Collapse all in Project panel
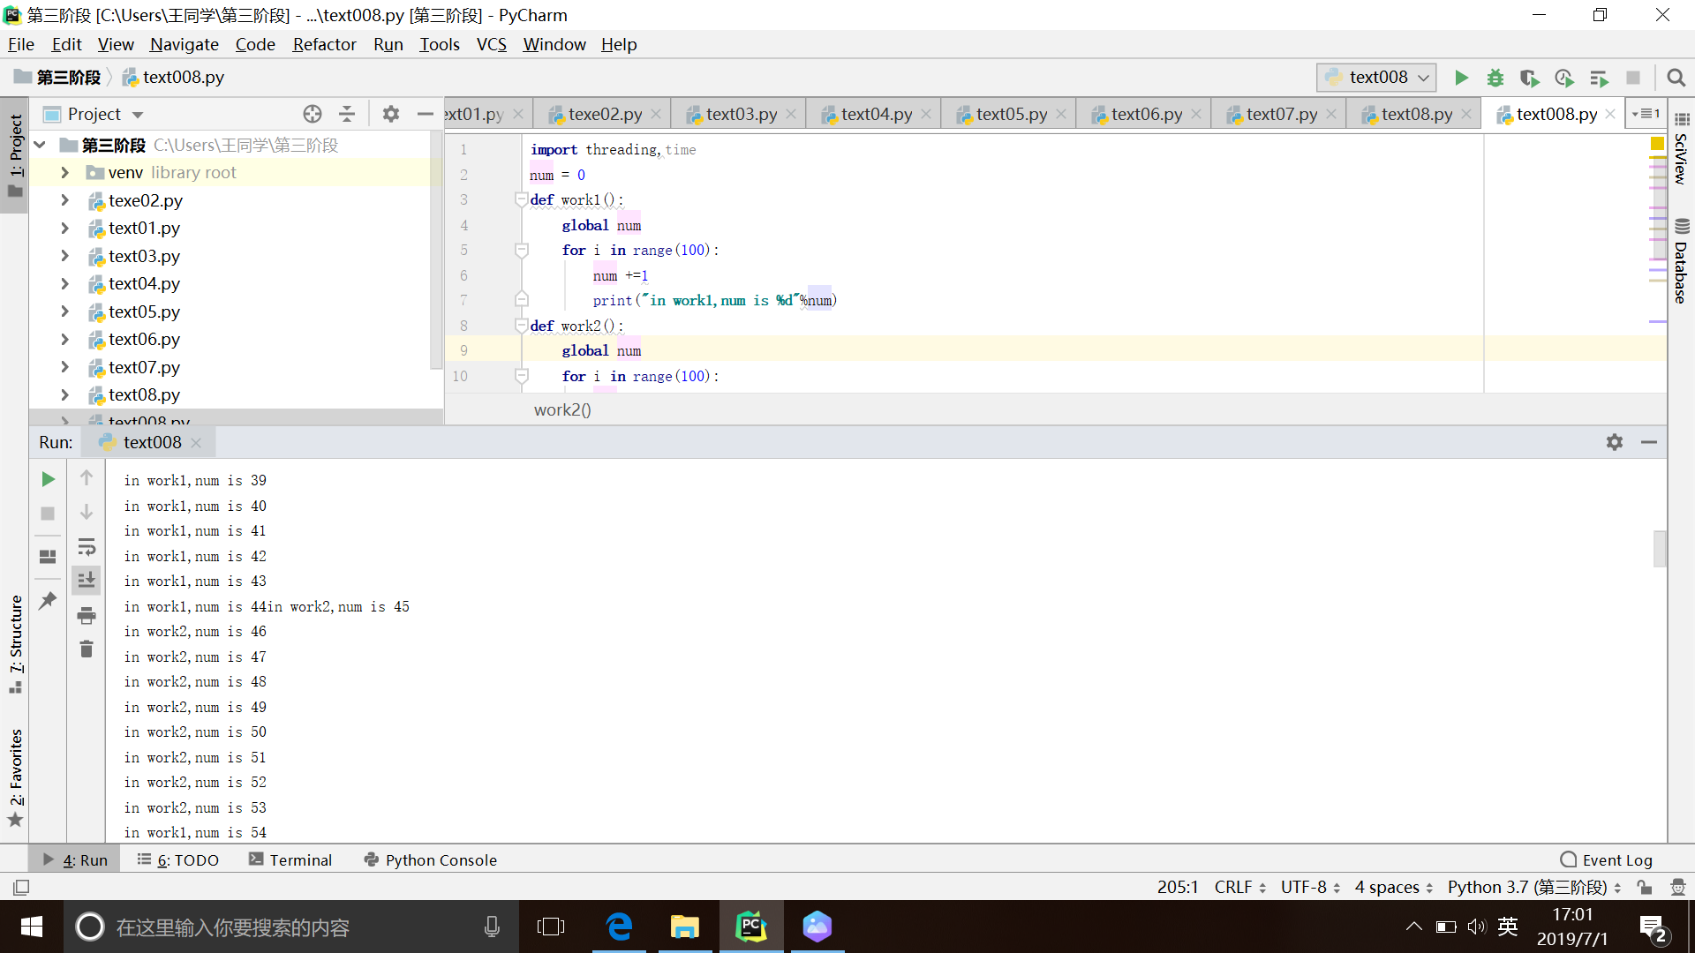The height and width of the screenshot is (953, 1695). coord(347,114)
